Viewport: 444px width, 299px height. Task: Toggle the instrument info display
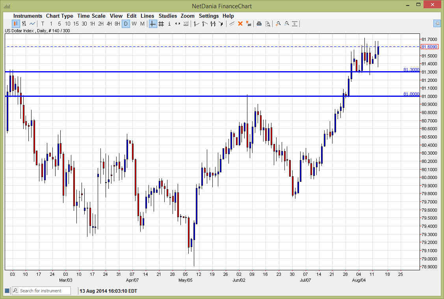[169, 24]
